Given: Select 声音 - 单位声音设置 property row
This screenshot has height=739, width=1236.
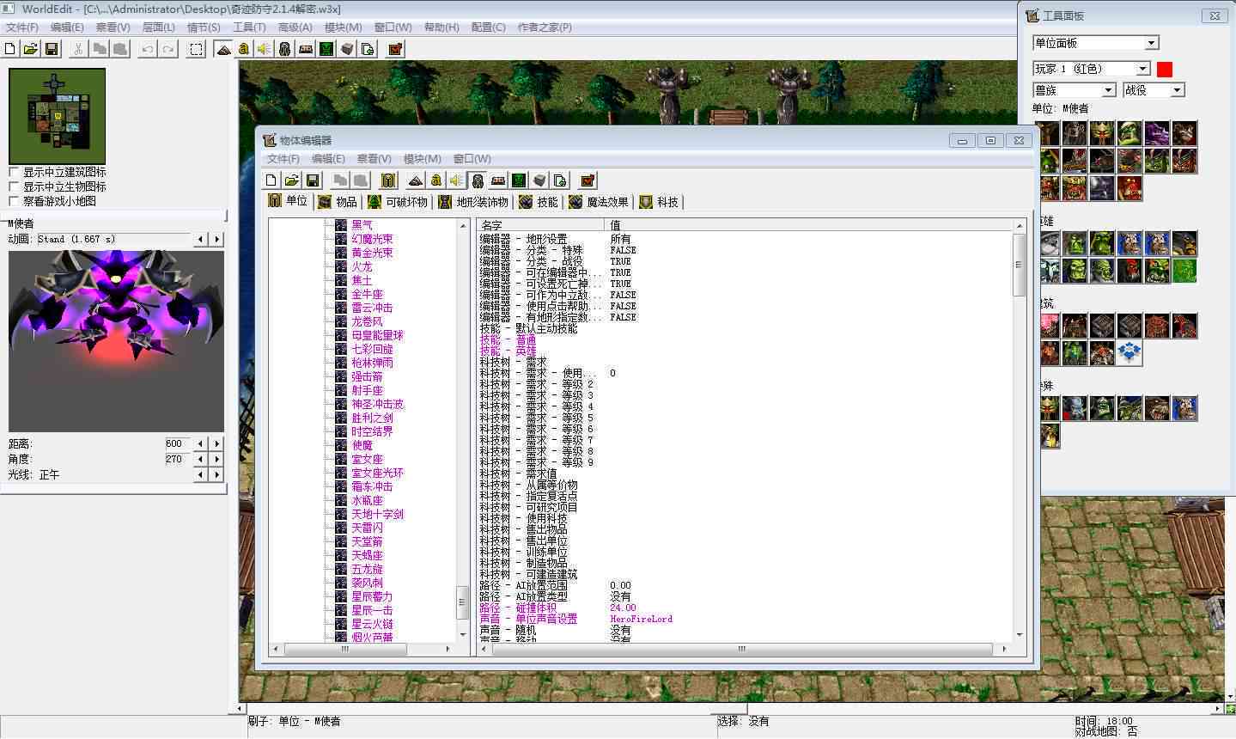Looking at the screenshot, I should (746, 619).
